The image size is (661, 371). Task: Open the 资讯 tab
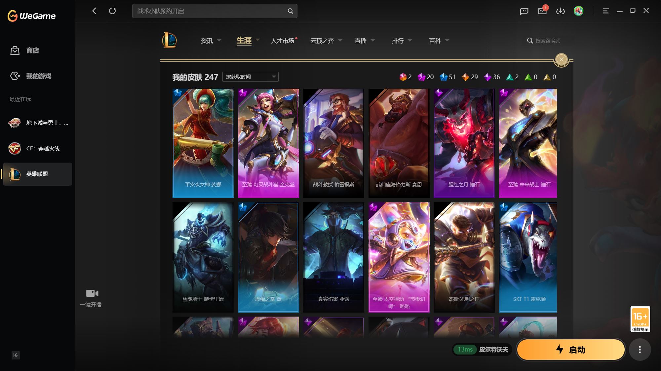coord(207,41)
